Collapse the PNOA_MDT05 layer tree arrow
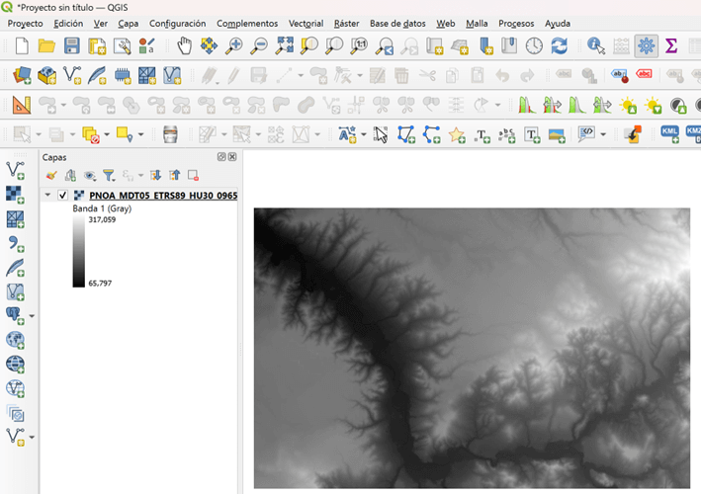 coord(47,196)
